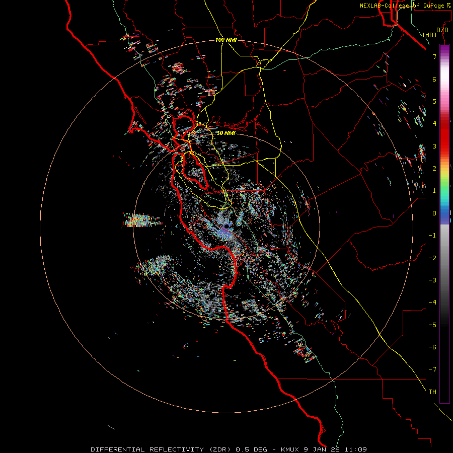
Task: Click the "6" value on the color scale
Action: pos(434,79)
